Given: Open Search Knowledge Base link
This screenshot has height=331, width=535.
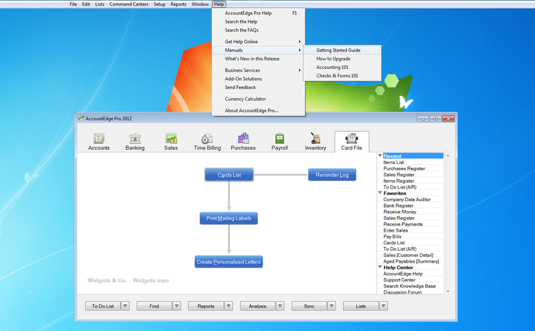Looking at the screenshot, I should [x=410, y=286].
